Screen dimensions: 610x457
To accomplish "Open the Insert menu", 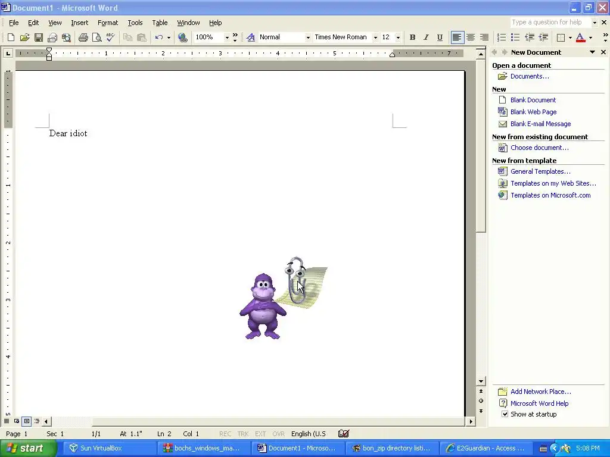I will tap(79, 23).
